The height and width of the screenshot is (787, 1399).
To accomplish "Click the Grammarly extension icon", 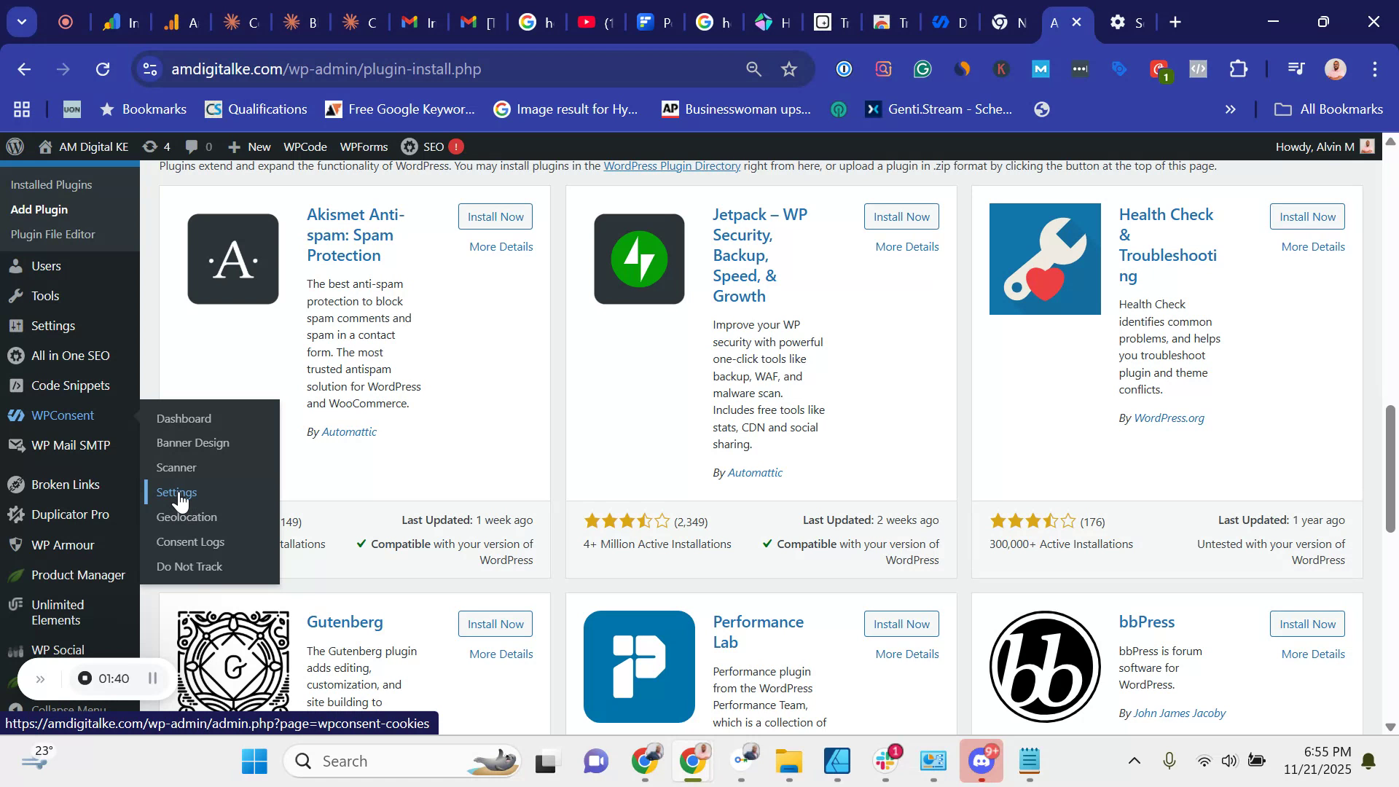I will tap(922, 69).
